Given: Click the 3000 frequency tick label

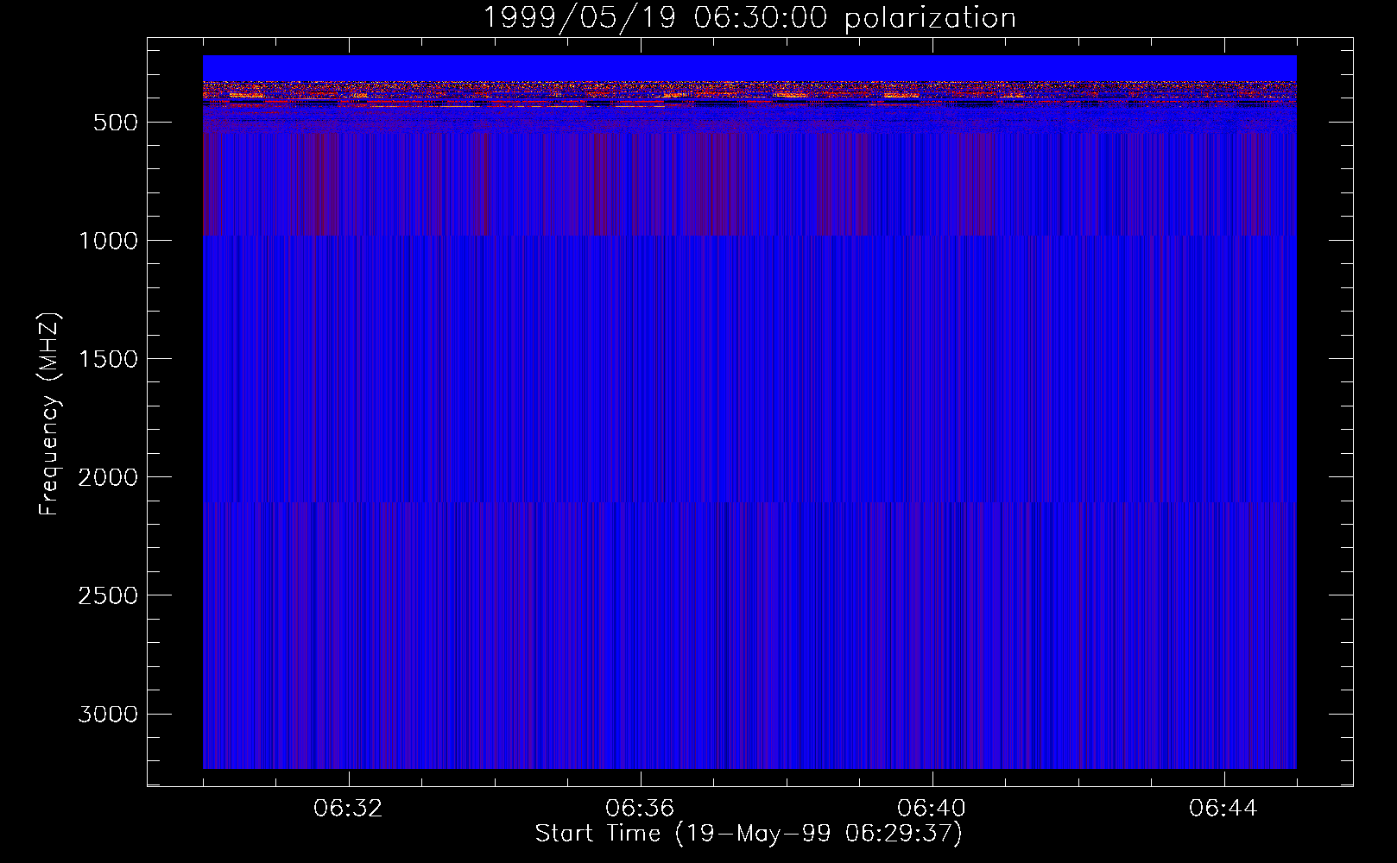Looking at the screenshot, I should click(108, 714).
